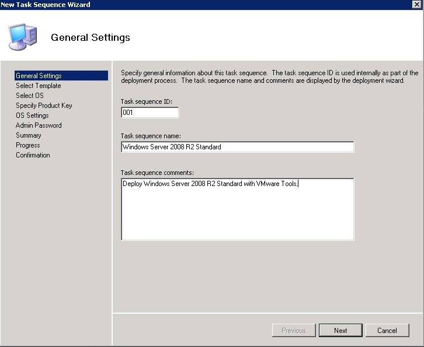Proceed with the Next button
The image size is (424, 347).
pos(340,330)
